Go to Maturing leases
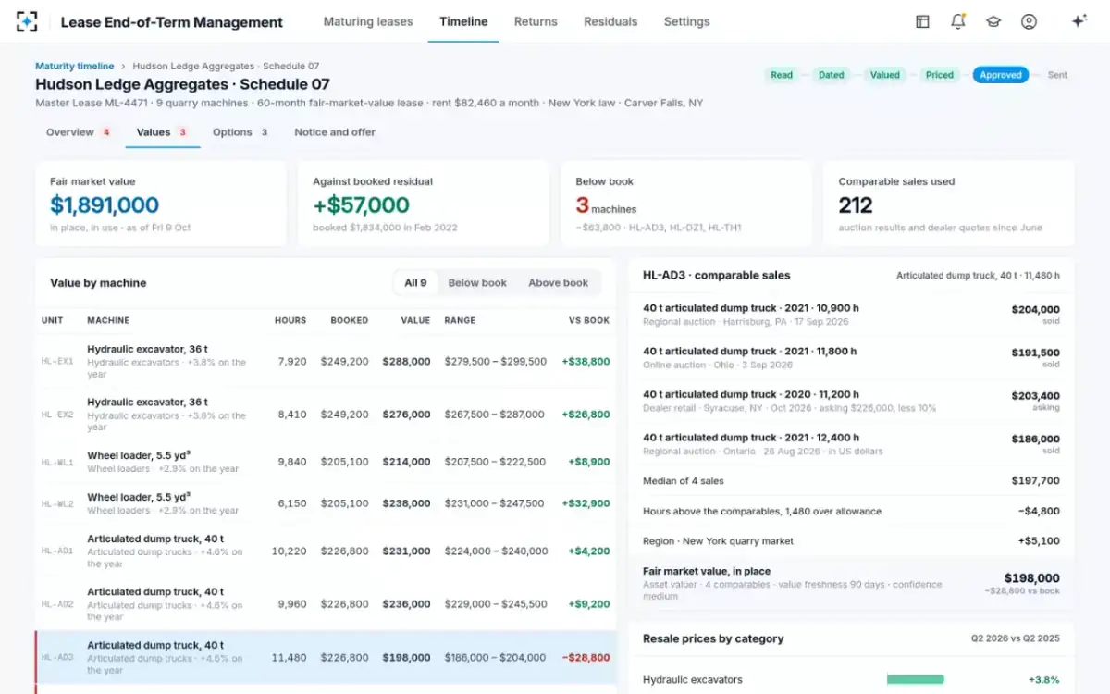 point(368,21)
